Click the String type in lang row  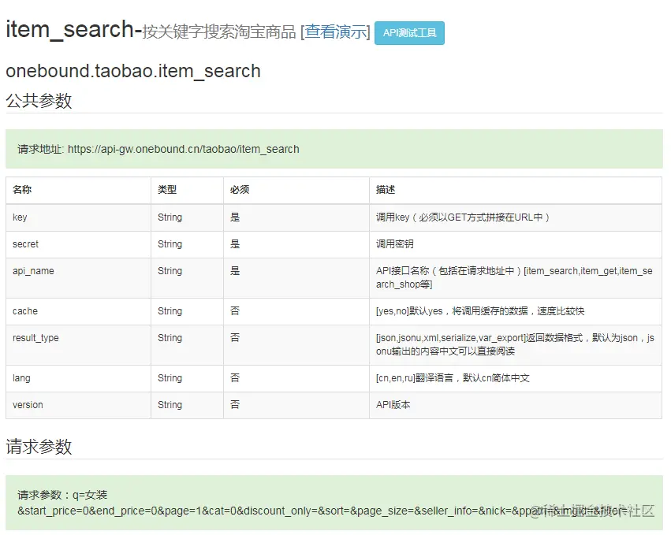click(170, 378)
